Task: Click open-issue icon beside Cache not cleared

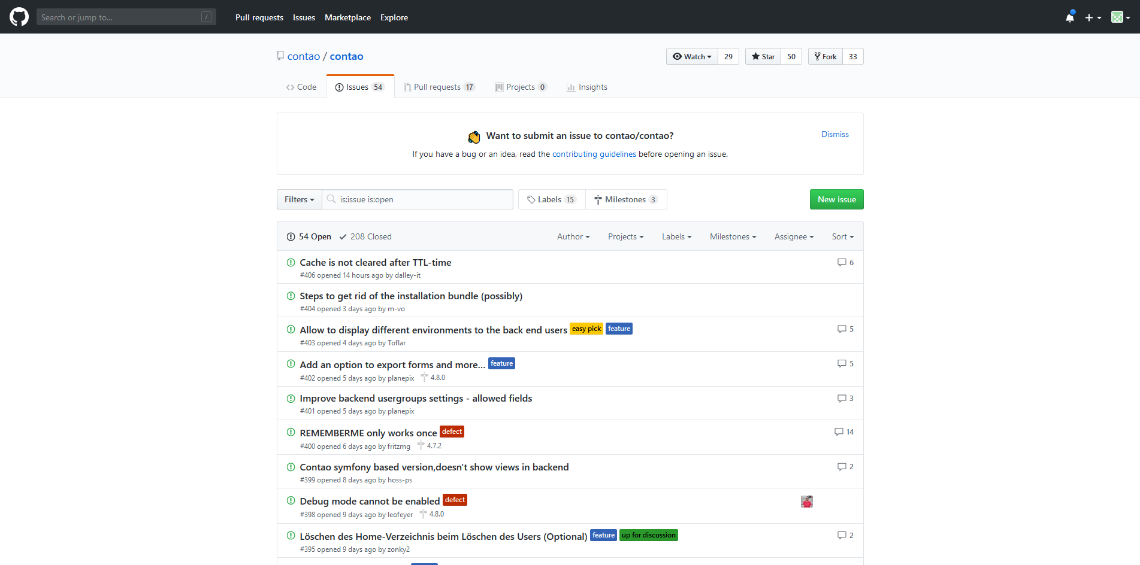Action: (x=291, y=262)
